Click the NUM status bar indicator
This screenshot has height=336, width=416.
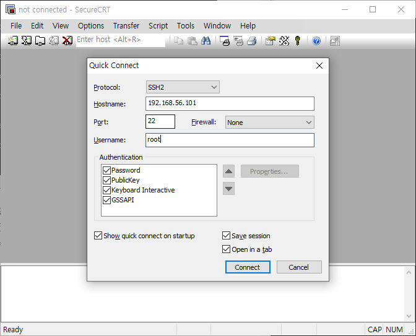(394, 330)
